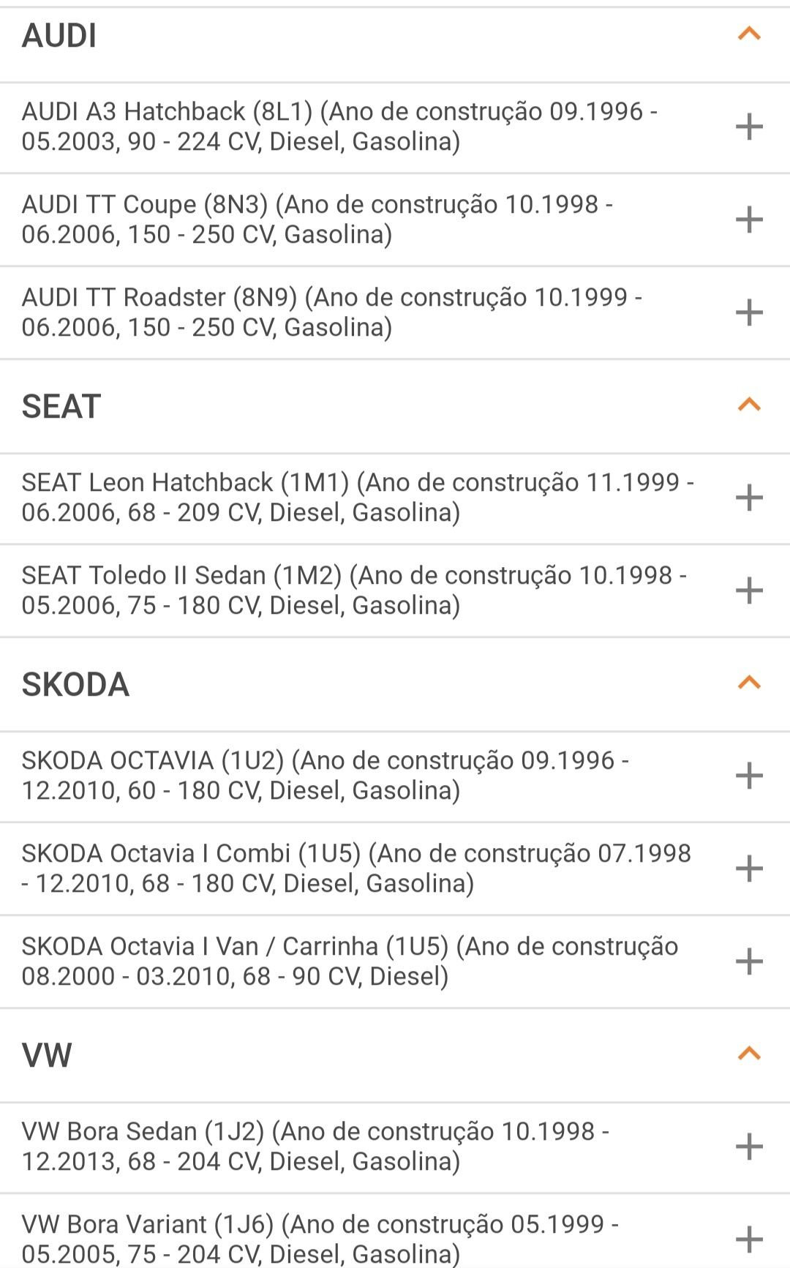This screenshot has height=1268, width=790.
Task: Expand SEAT Leon Hatchback (1M1) plus icon
Action: 749,498
